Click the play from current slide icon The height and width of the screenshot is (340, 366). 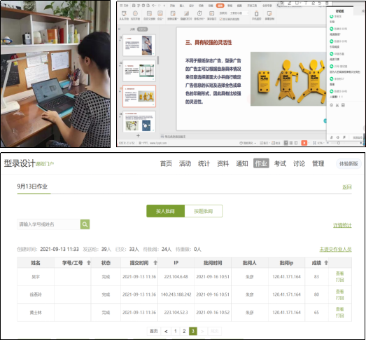pyautogui.click(x=135, y=13)
